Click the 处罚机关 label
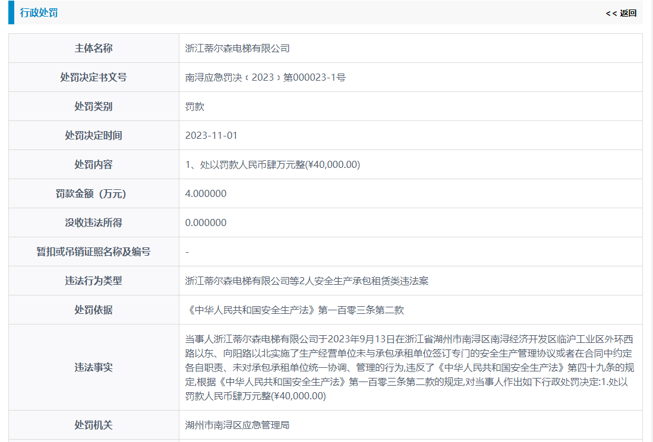Image resolution: width=653 pixels, height=442 pixels. (x=94, y=425)
